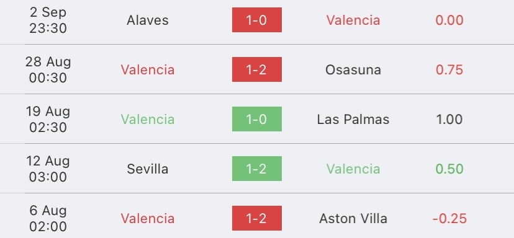Open the Aston Villa 1-2 score badge
514x238 pixels.
click(256, 218)
